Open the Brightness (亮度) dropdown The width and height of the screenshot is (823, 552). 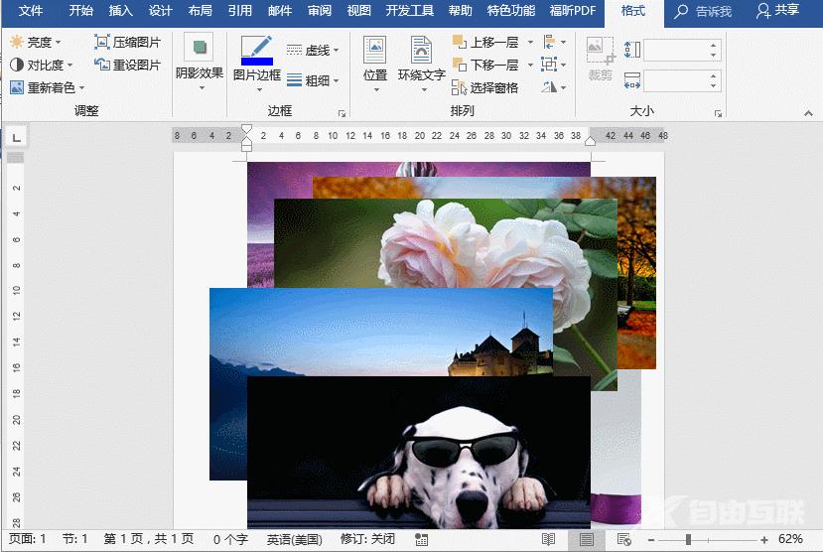point(36,43)
